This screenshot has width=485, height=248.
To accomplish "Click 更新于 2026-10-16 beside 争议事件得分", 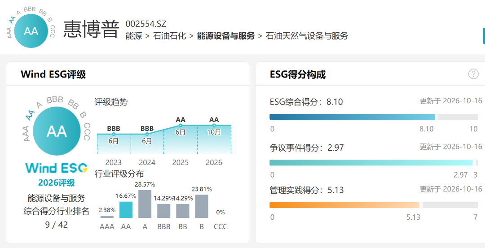I will tap(451, 146).
